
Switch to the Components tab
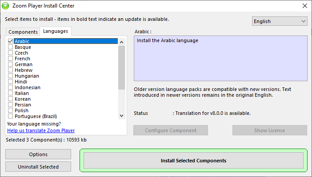tap(23, 32)
